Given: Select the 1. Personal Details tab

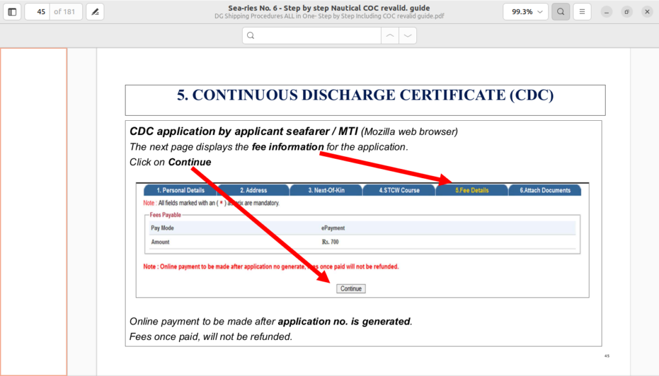Looking at the screenshot, I should coord(180,190).
